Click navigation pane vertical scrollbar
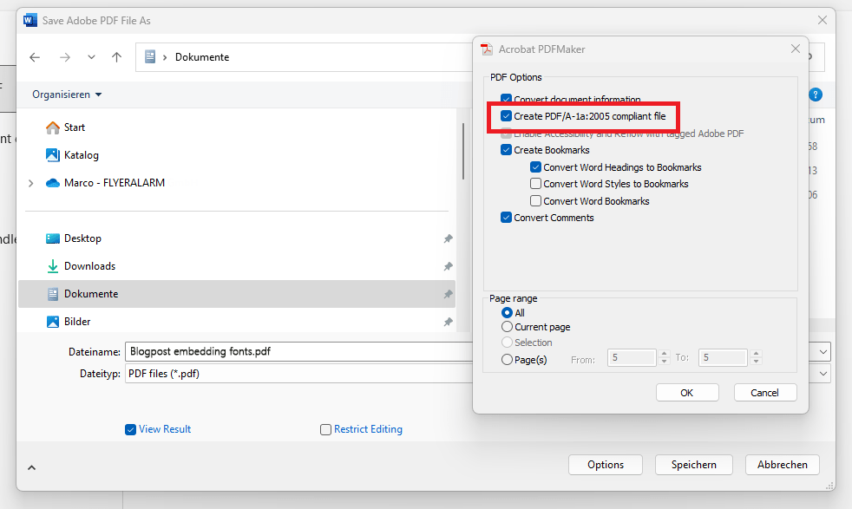The height and width of the screenshot is (509, 852). point(463,152)
